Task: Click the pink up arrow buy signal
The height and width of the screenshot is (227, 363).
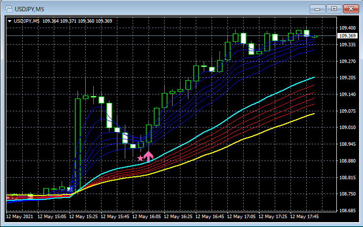Action: point(148,157)
